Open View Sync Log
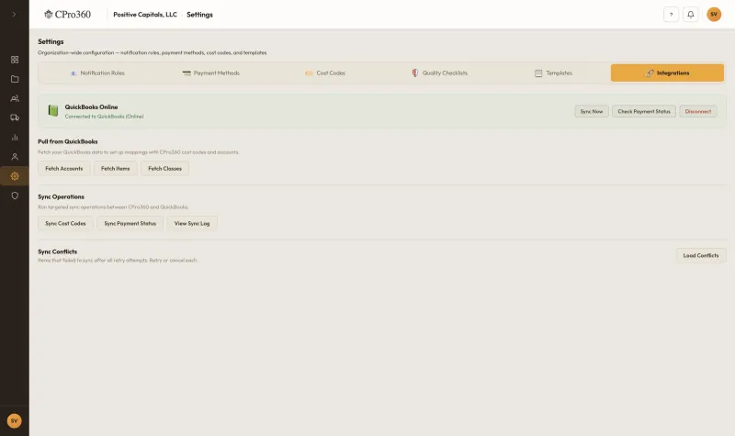This screenshot has width=735, height=436. [192, 223]
